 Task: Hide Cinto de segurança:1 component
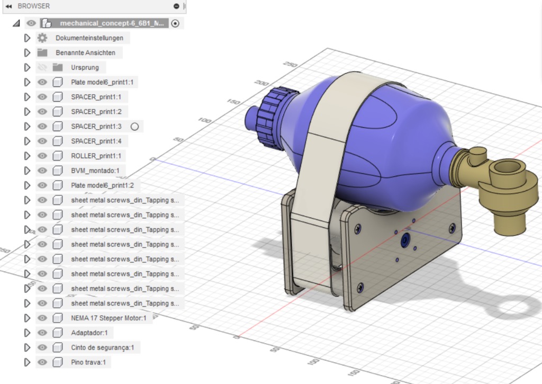click(42, 347)
